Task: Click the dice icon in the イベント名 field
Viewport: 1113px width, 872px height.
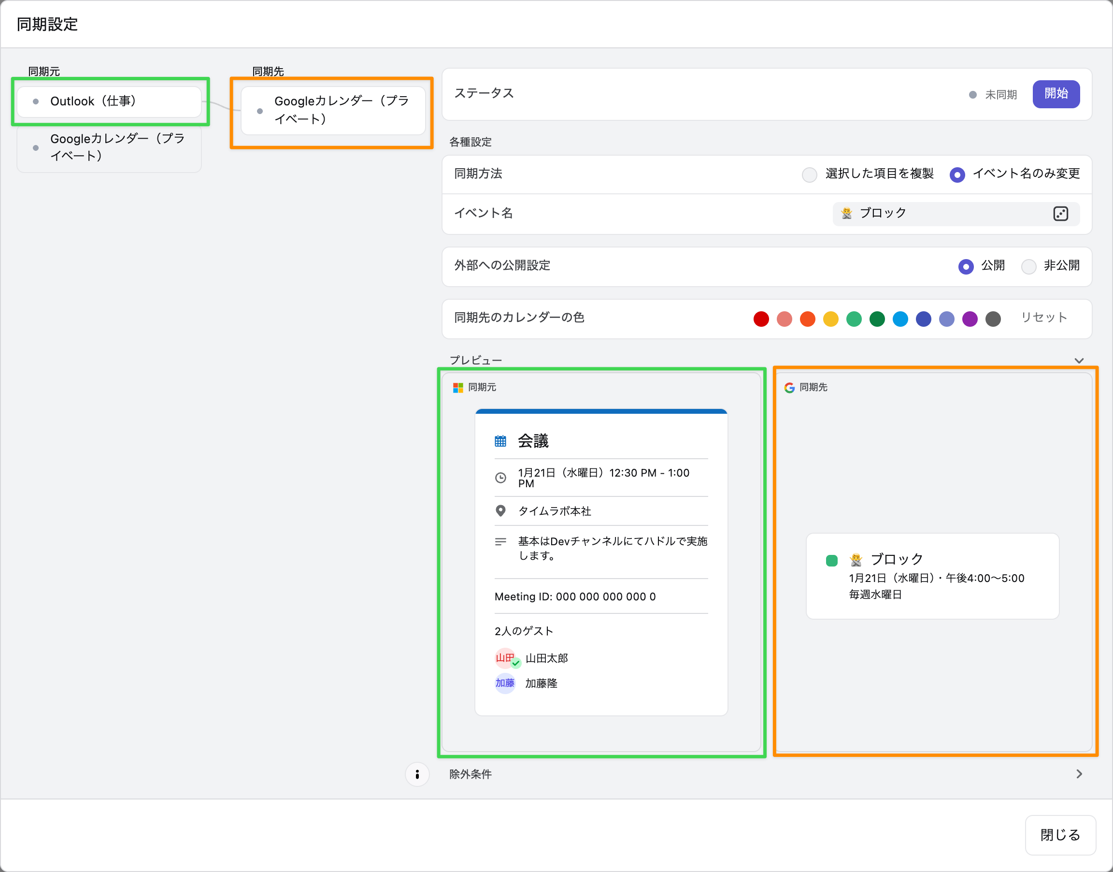Action: (1060, 213)
